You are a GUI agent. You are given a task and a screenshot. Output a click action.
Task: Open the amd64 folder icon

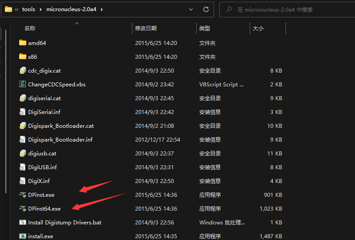point(23,43)
